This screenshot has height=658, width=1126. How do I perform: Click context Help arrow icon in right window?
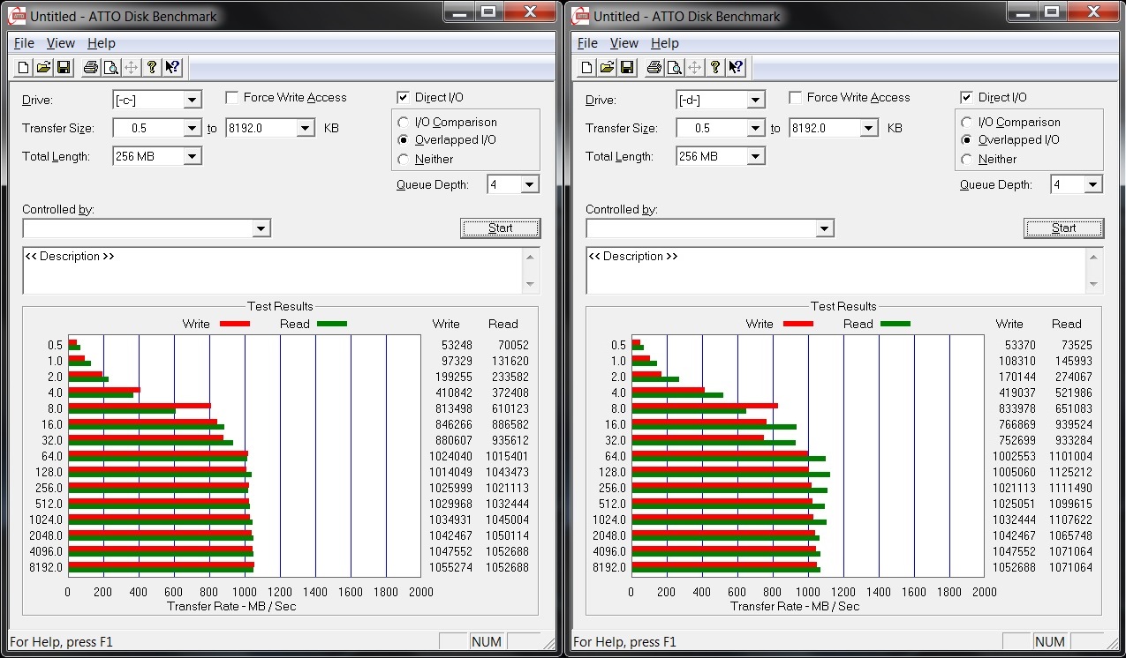[736, 67]
